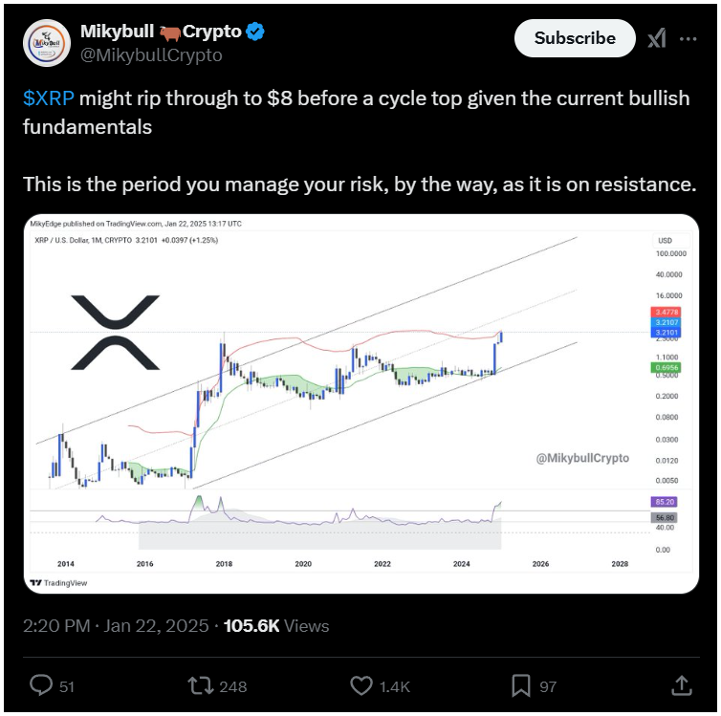Open the three-dot more options menu
The width and height of the screenshot is (721, 716).
pos(688,39)
